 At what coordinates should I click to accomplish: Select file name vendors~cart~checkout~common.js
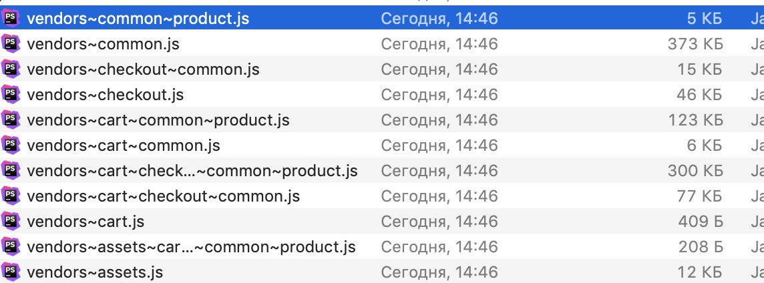tap(163, 196)
